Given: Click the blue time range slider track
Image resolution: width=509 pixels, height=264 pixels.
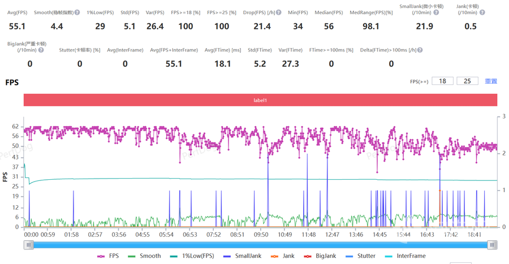Looking at the screenshot, I should [x=260, y=245].
